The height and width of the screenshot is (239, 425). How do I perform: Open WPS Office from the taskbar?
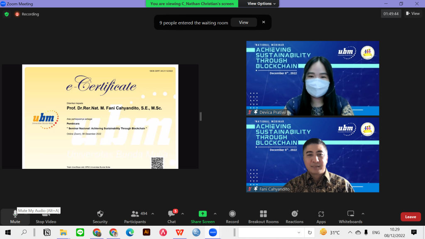(x=179, y=232)
